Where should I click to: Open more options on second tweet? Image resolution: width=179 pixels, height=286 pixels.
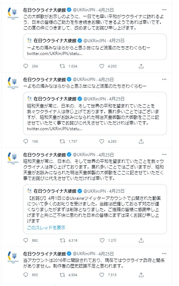point(164,79)
